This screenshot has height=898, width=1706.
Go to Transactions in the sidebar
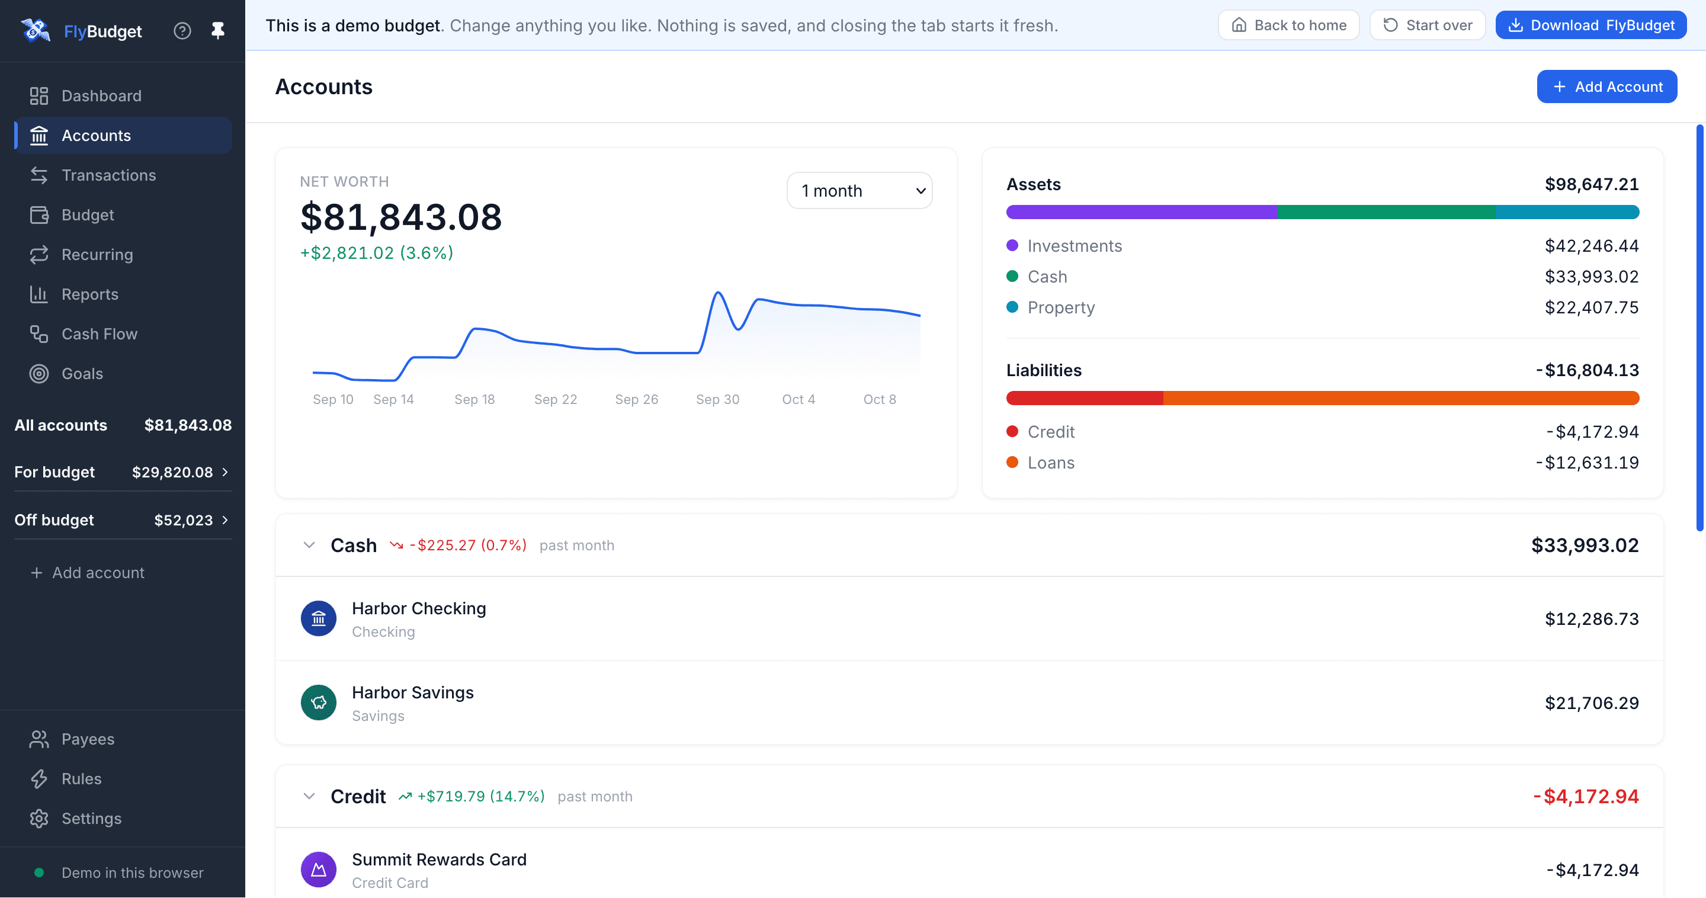(123, 175)
